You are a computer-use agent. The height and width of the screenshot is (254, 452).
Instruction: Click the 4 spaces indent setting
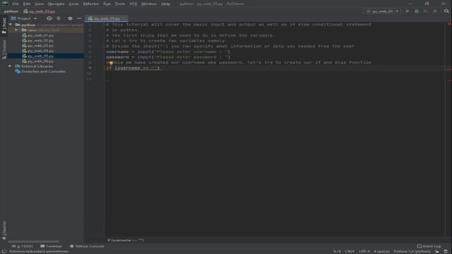click(x=381, y=251)
